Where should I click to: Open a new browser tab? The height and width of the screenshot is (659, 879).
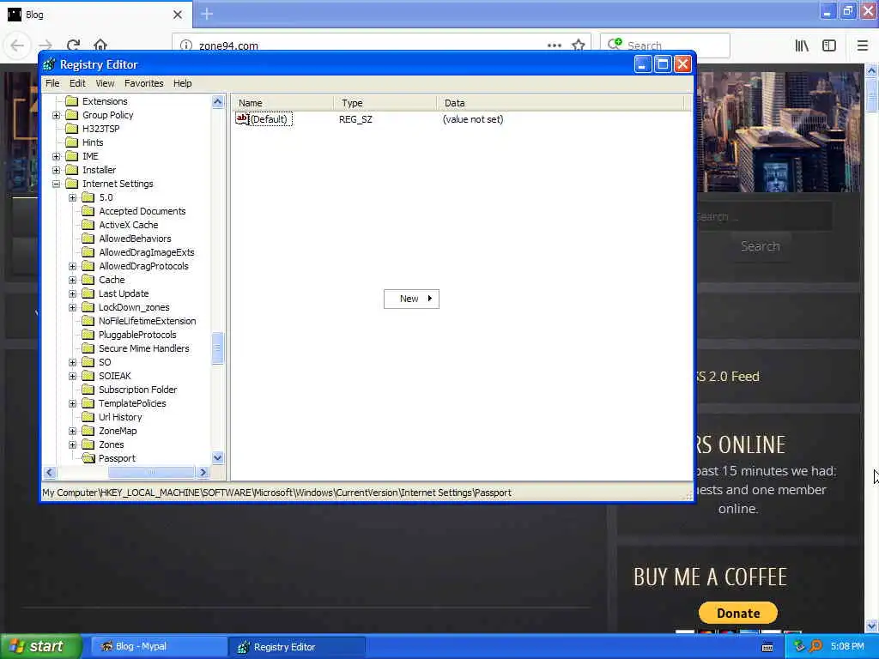pyautogui.click(x=207, y=14)
